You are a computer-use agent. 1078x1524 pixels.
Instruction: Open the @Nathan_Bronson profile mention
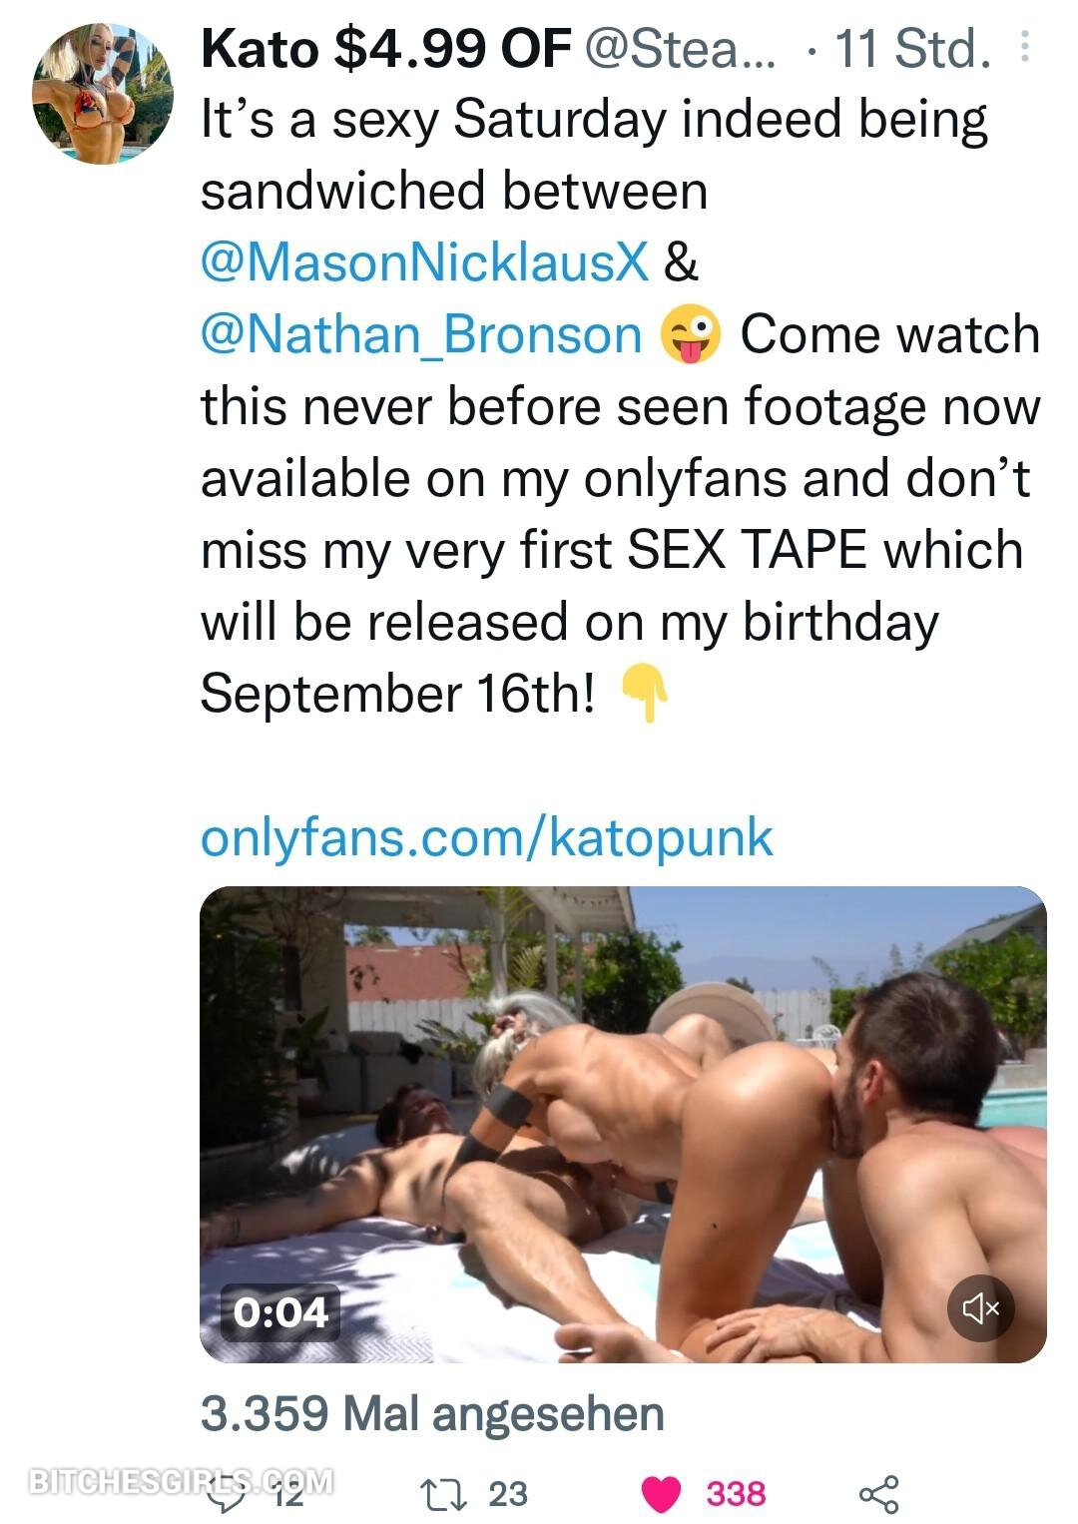tap(420, 334)
